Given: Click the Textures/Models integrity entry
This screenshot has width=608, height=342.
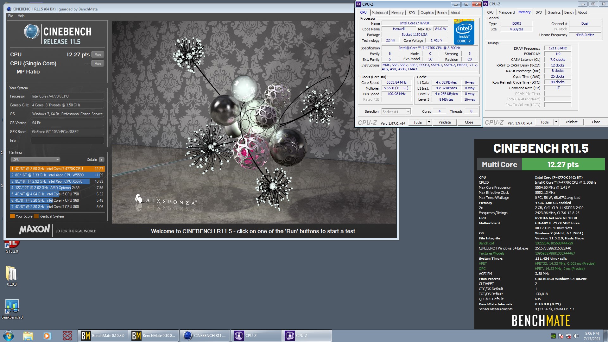Looking at the screenshot, I should [x=491, y=254].
